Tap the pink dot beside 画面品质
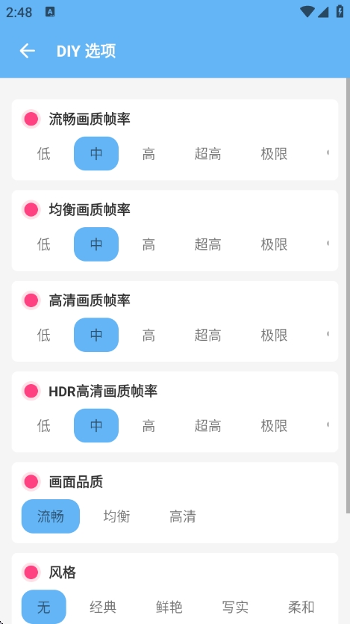Viewport: 350px width, 624px height. click(x=31, y=482)
